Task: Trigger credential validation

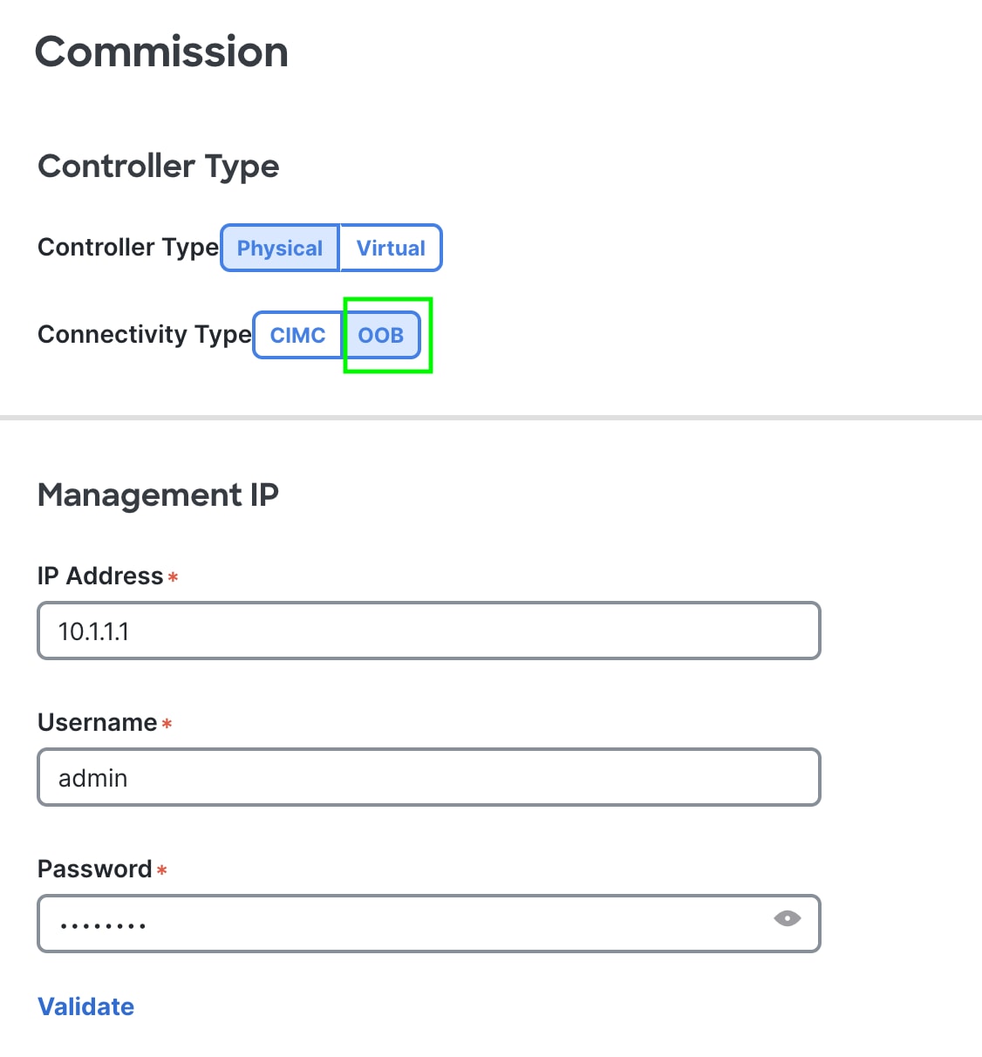Action: pyautogui.click(x=85, y=1006)
